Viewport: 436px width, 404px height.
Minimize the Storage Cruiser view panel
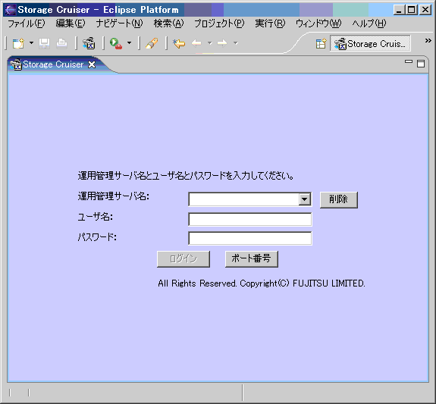(x=409, y=62)
